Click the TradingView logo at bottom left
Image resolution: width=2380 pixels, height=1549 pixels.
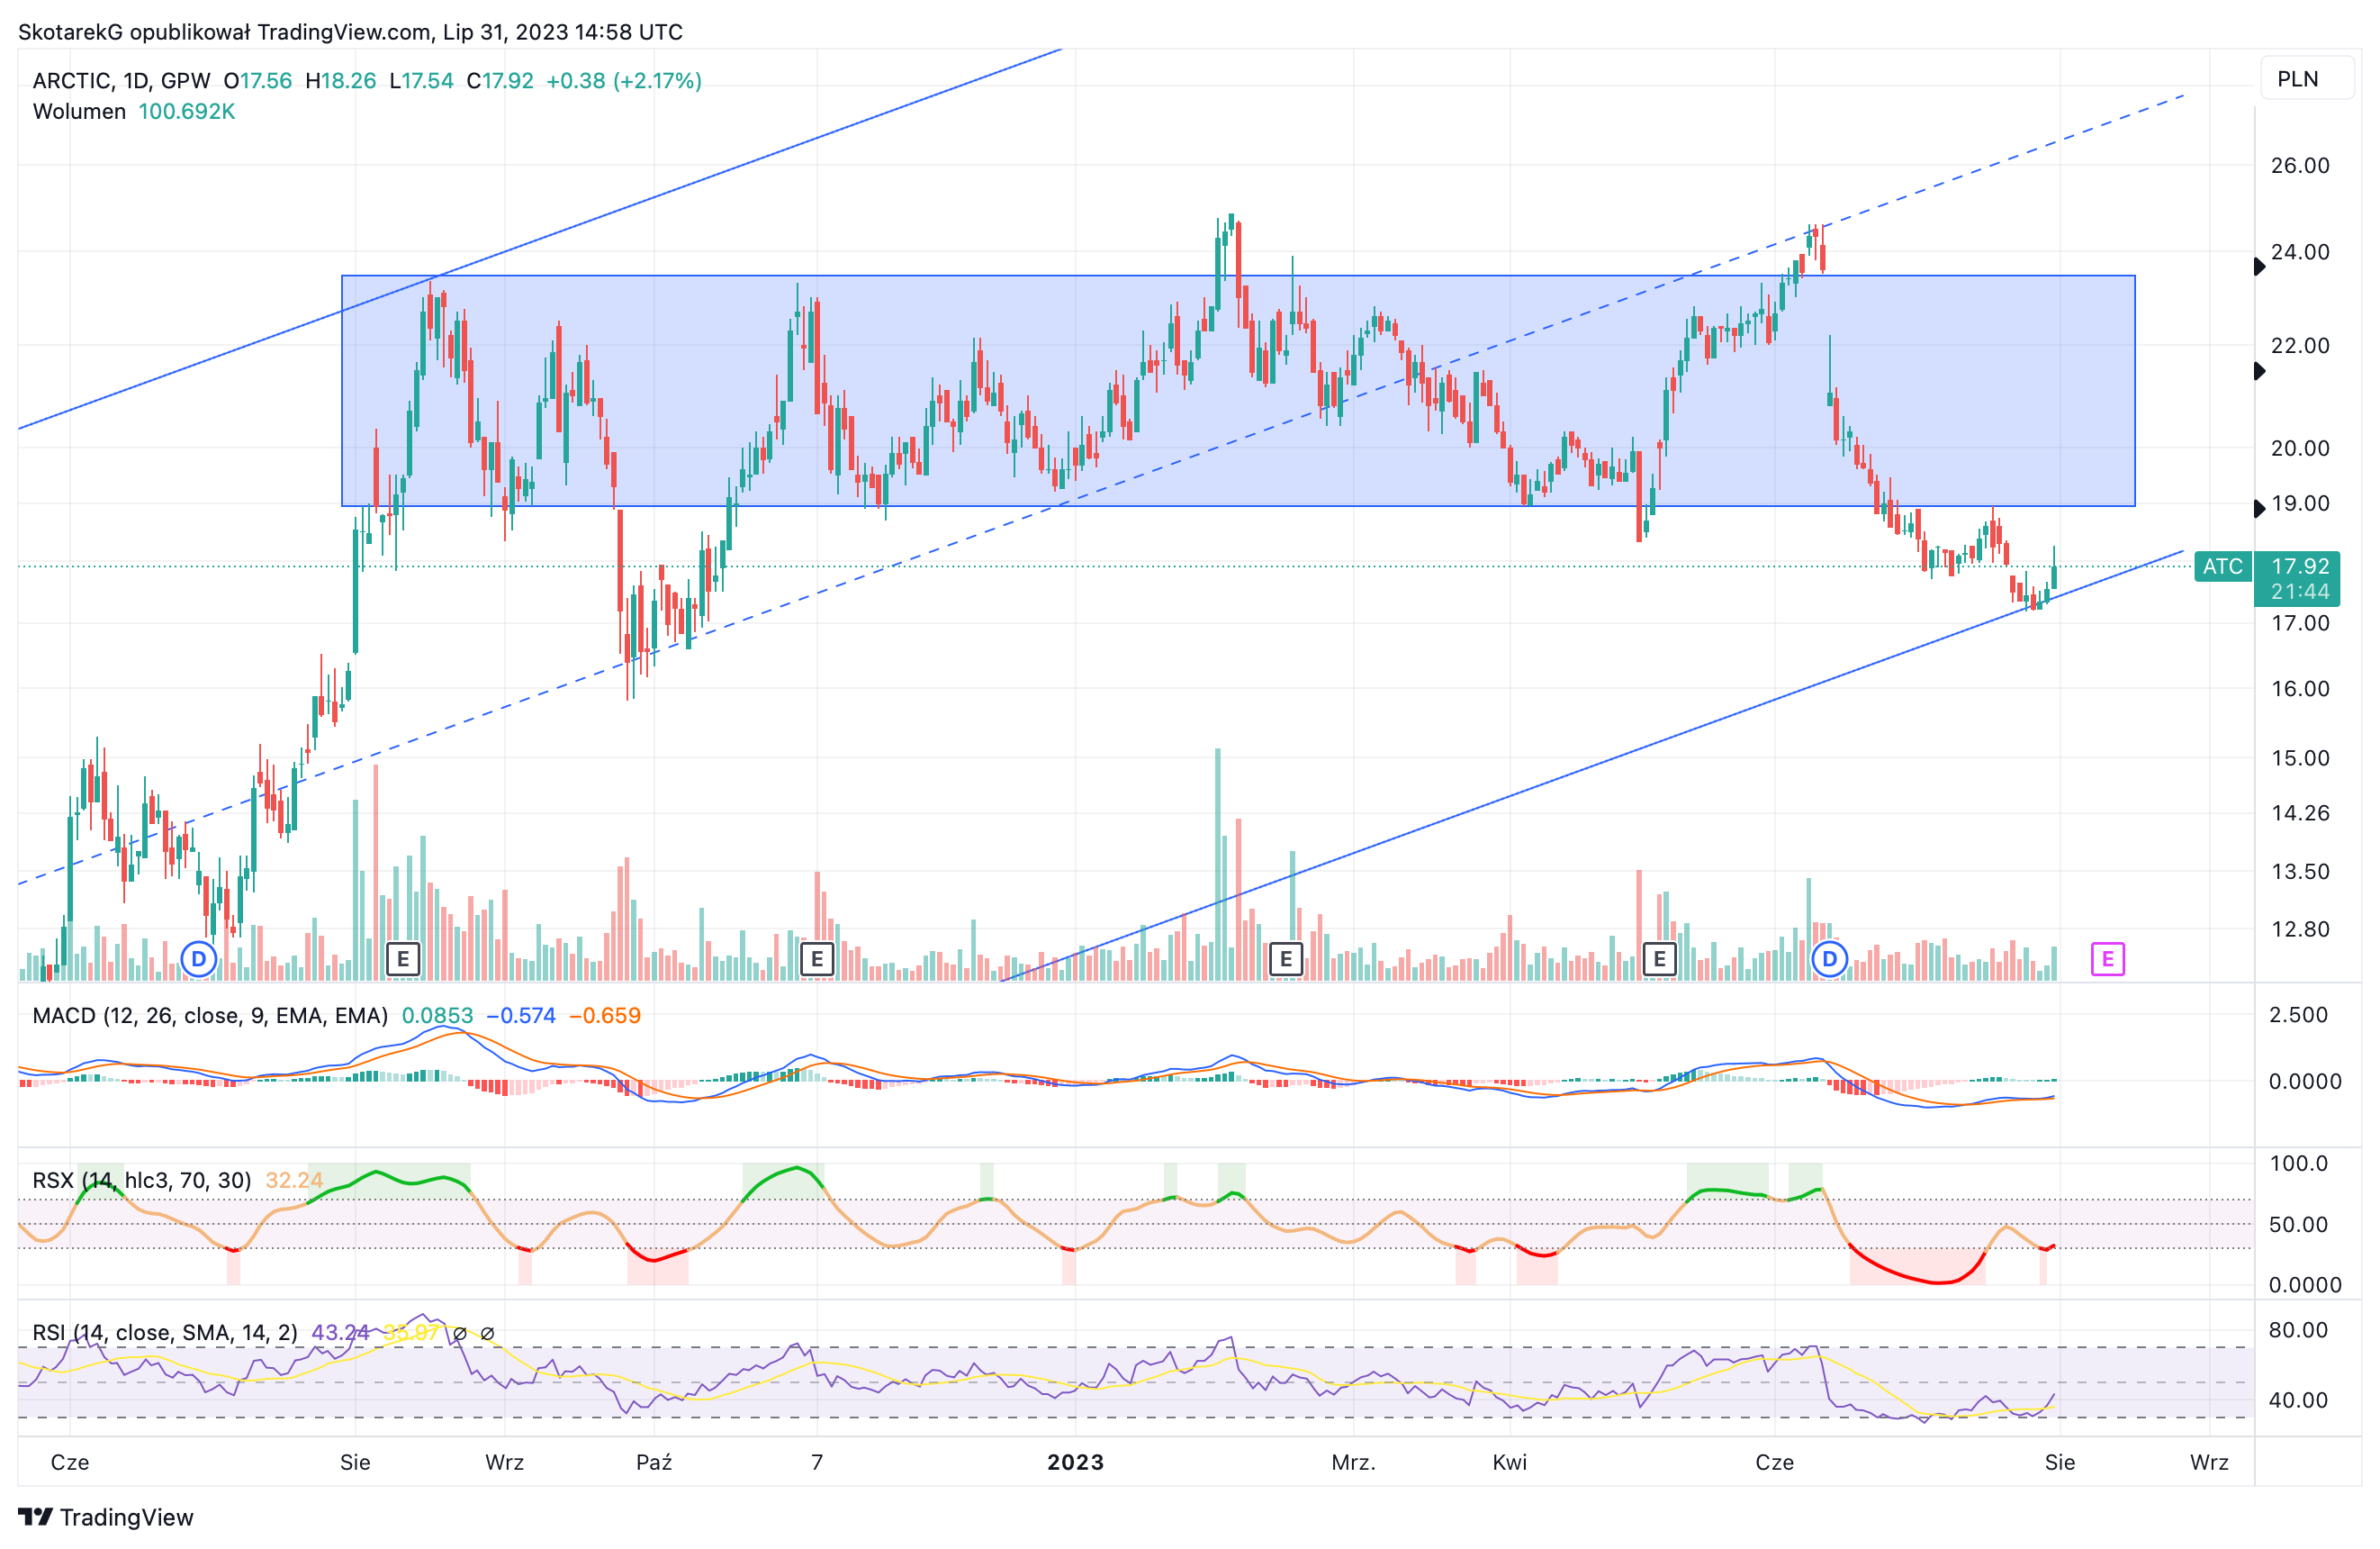click(x=106, y=1517)
